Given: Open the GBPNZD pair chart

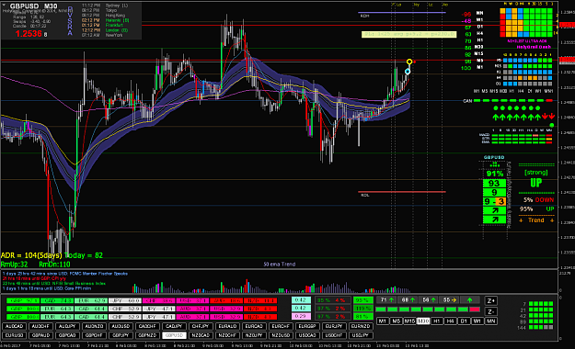Looking at the screenshot, I should [147, 335].
